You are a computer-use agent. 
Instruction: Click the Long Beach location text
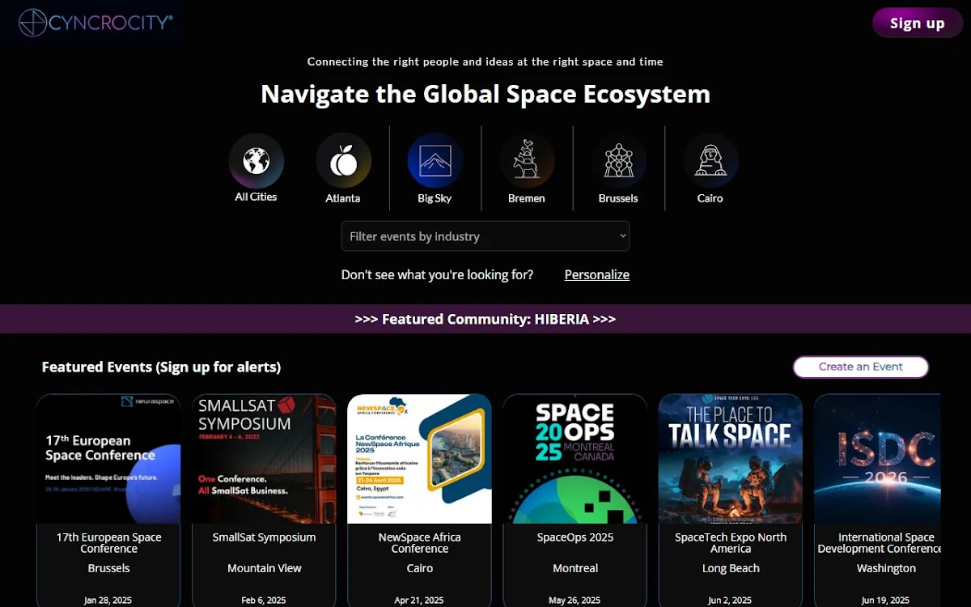[730, 569]
